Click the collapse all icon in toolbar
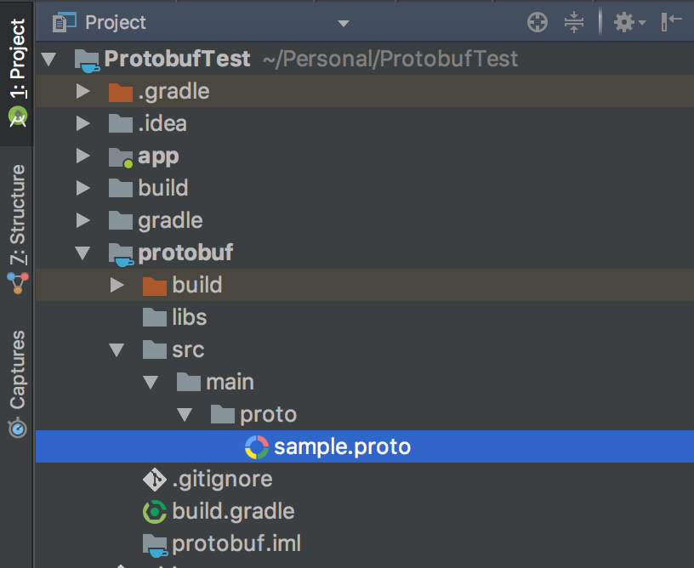Image resolution: width=694 pixels, height=568 pixels. (x=574, y=23)
